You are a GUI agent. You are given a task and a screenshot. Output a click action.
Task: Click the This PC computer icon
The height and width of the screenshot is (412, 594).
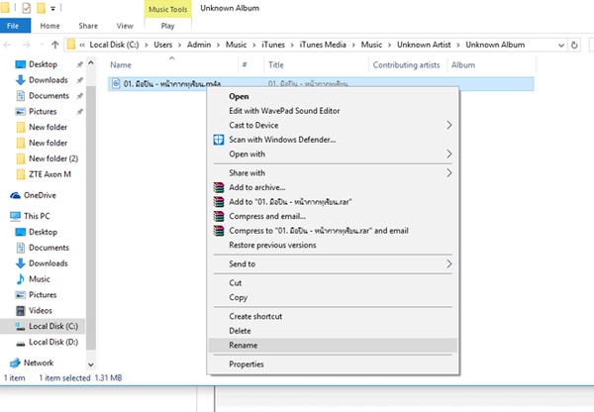coord(16,217)
